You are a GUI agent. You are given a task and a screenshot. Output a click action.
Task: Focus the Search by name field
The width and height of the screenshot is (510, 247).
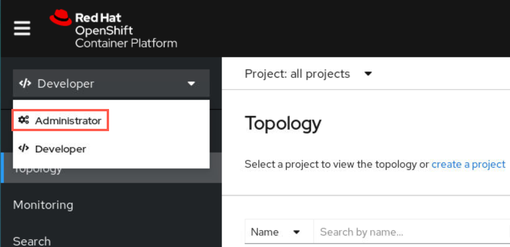pyautogui.click(x=412, y=232)
